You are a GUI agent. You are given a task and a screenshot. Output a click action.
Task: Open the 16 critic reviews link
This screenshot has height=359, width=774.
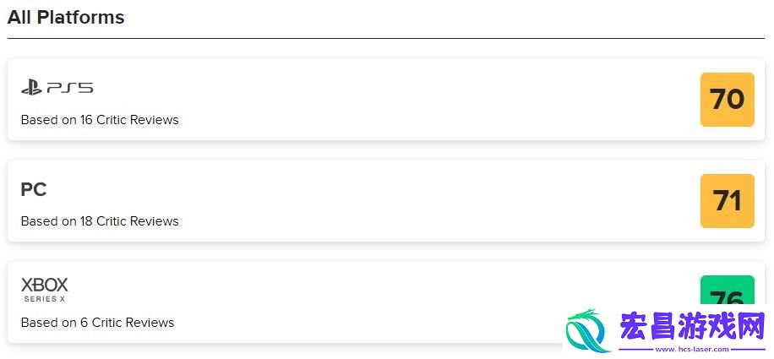[100, 120]
